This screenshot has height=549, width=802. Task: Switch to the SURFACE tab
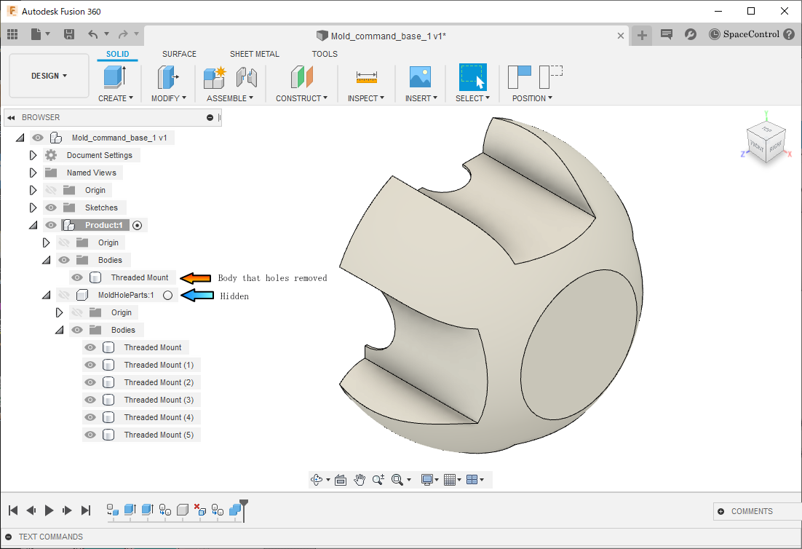click(x=180, y=54)
